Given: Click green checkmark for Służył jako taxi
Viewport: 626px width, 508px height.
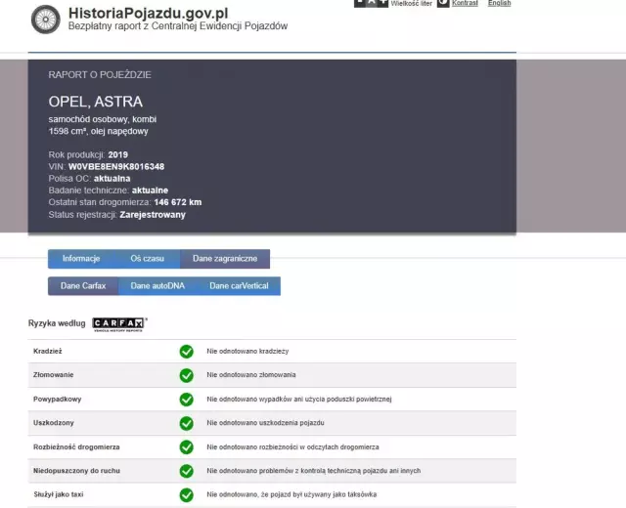Looking at the screenshot, I should point(186,494).
